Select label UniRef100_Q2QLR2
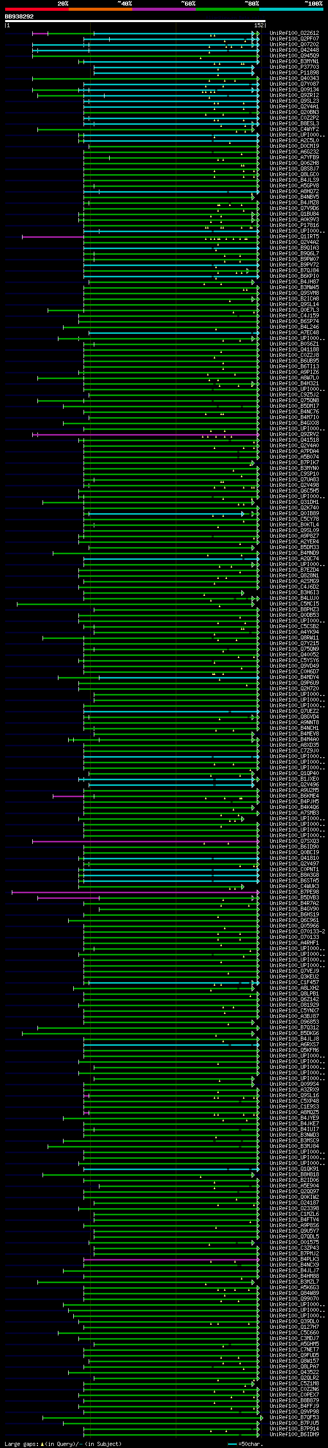The width and height of the screenshot is (328, 1448). [x=294, y=1378]
